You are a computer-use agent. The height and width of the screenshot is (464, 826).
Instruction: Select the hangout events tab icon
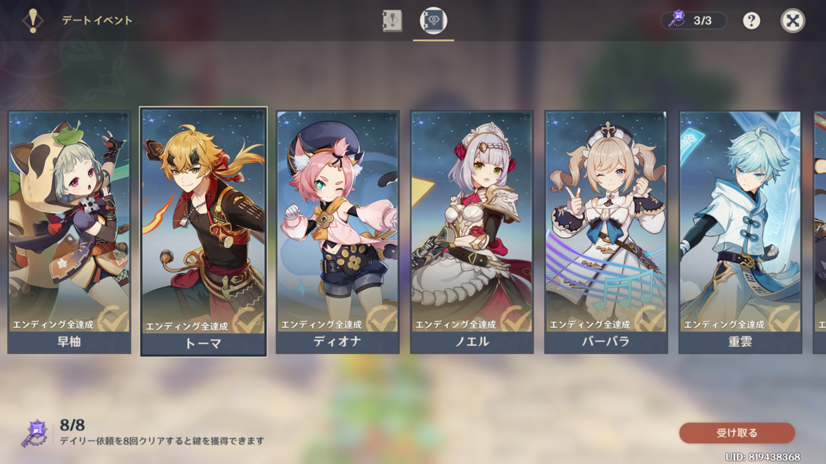click(434, 21)
